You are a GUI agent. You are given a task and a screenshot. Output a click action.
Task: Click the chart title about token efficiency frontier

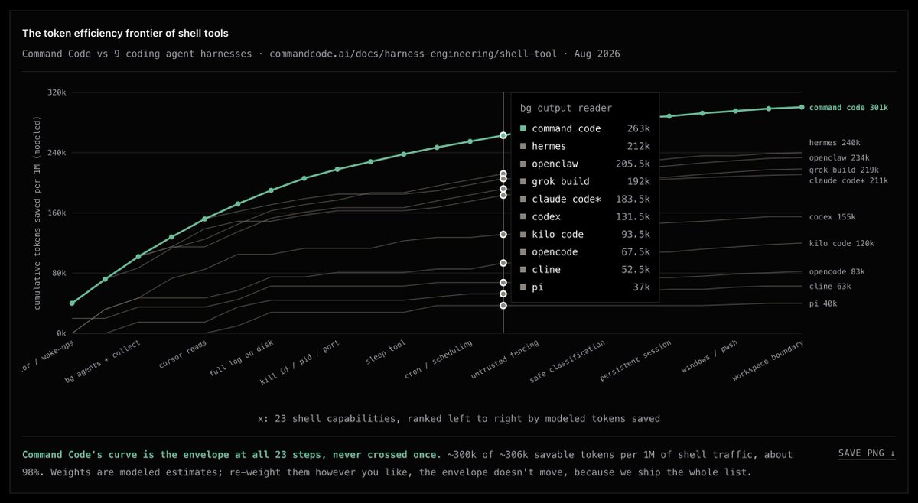click(125, 34)
